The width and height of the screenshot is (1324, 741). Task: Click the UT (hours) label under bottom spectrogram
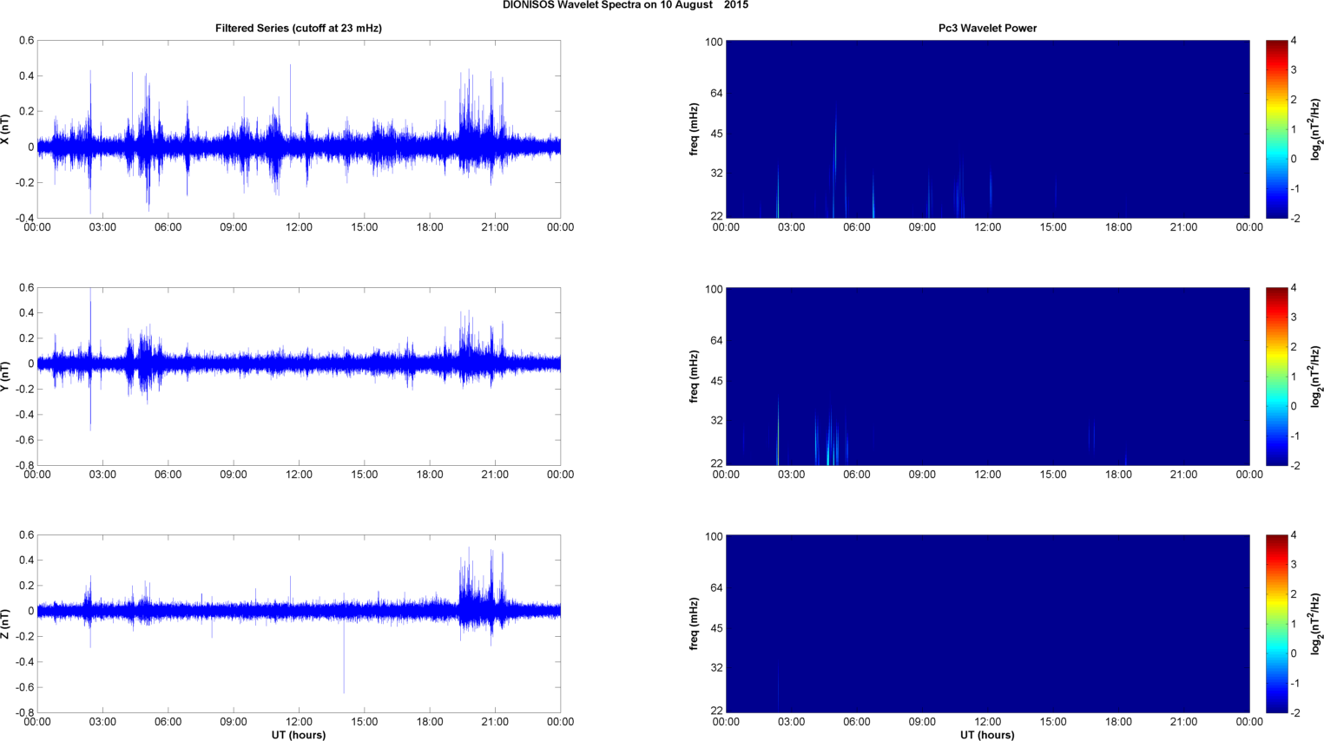point(987,735)
